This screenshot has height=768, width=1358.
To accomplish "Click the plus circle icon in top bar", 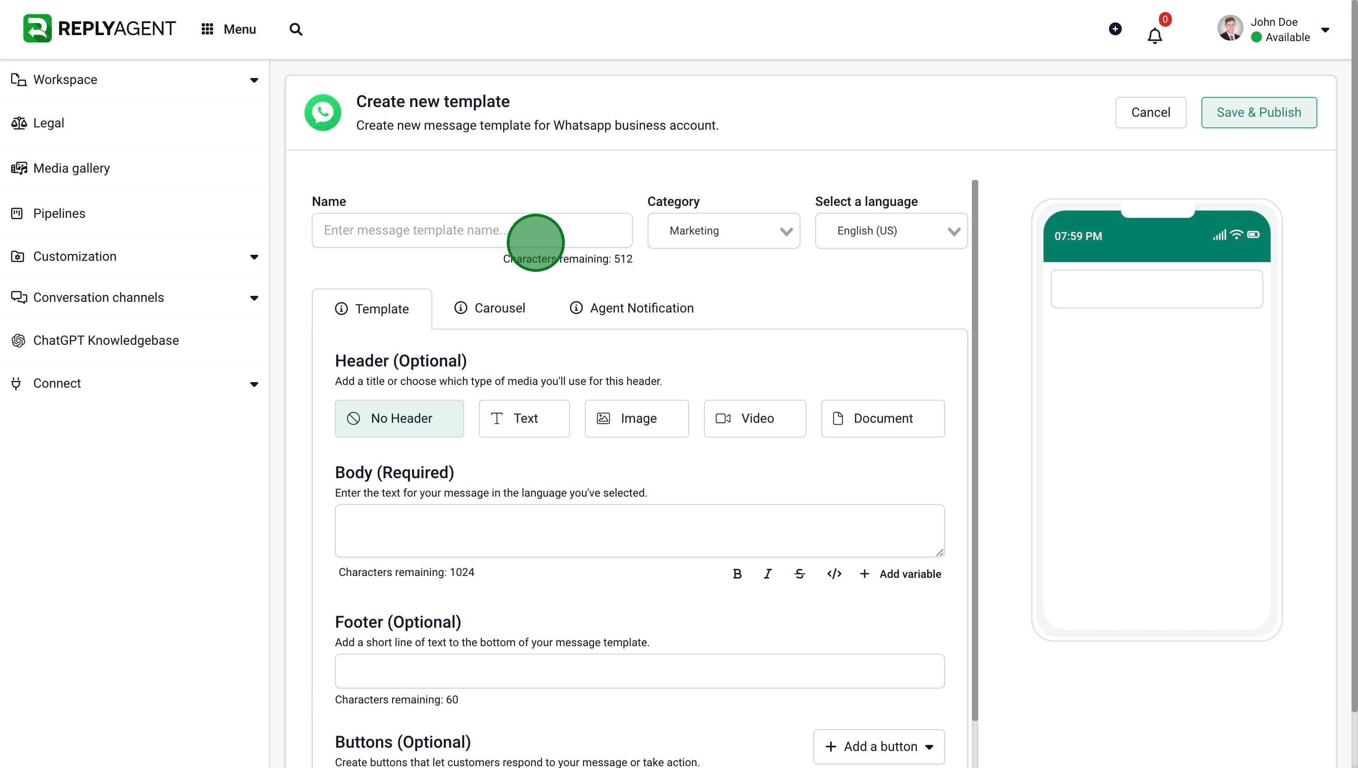I will [1115, 29].
